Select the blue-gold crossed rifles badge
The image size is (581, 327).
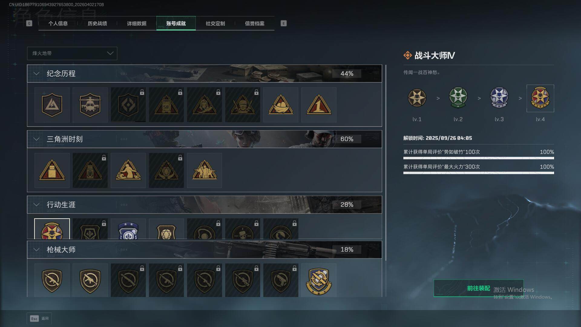[319, 280]
